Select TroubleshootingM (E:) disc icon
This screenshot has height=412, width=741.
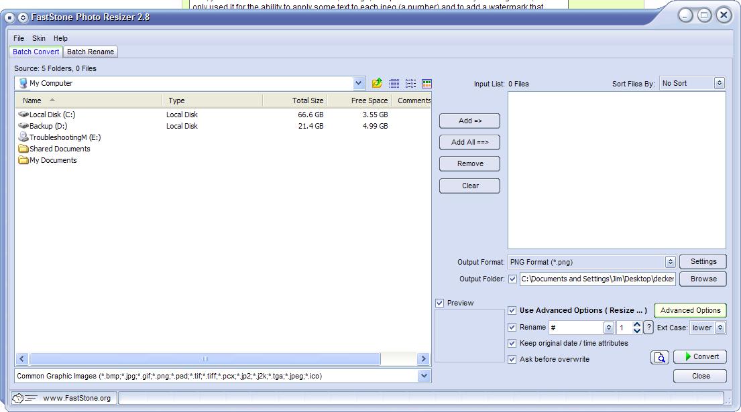click(23, 137)
